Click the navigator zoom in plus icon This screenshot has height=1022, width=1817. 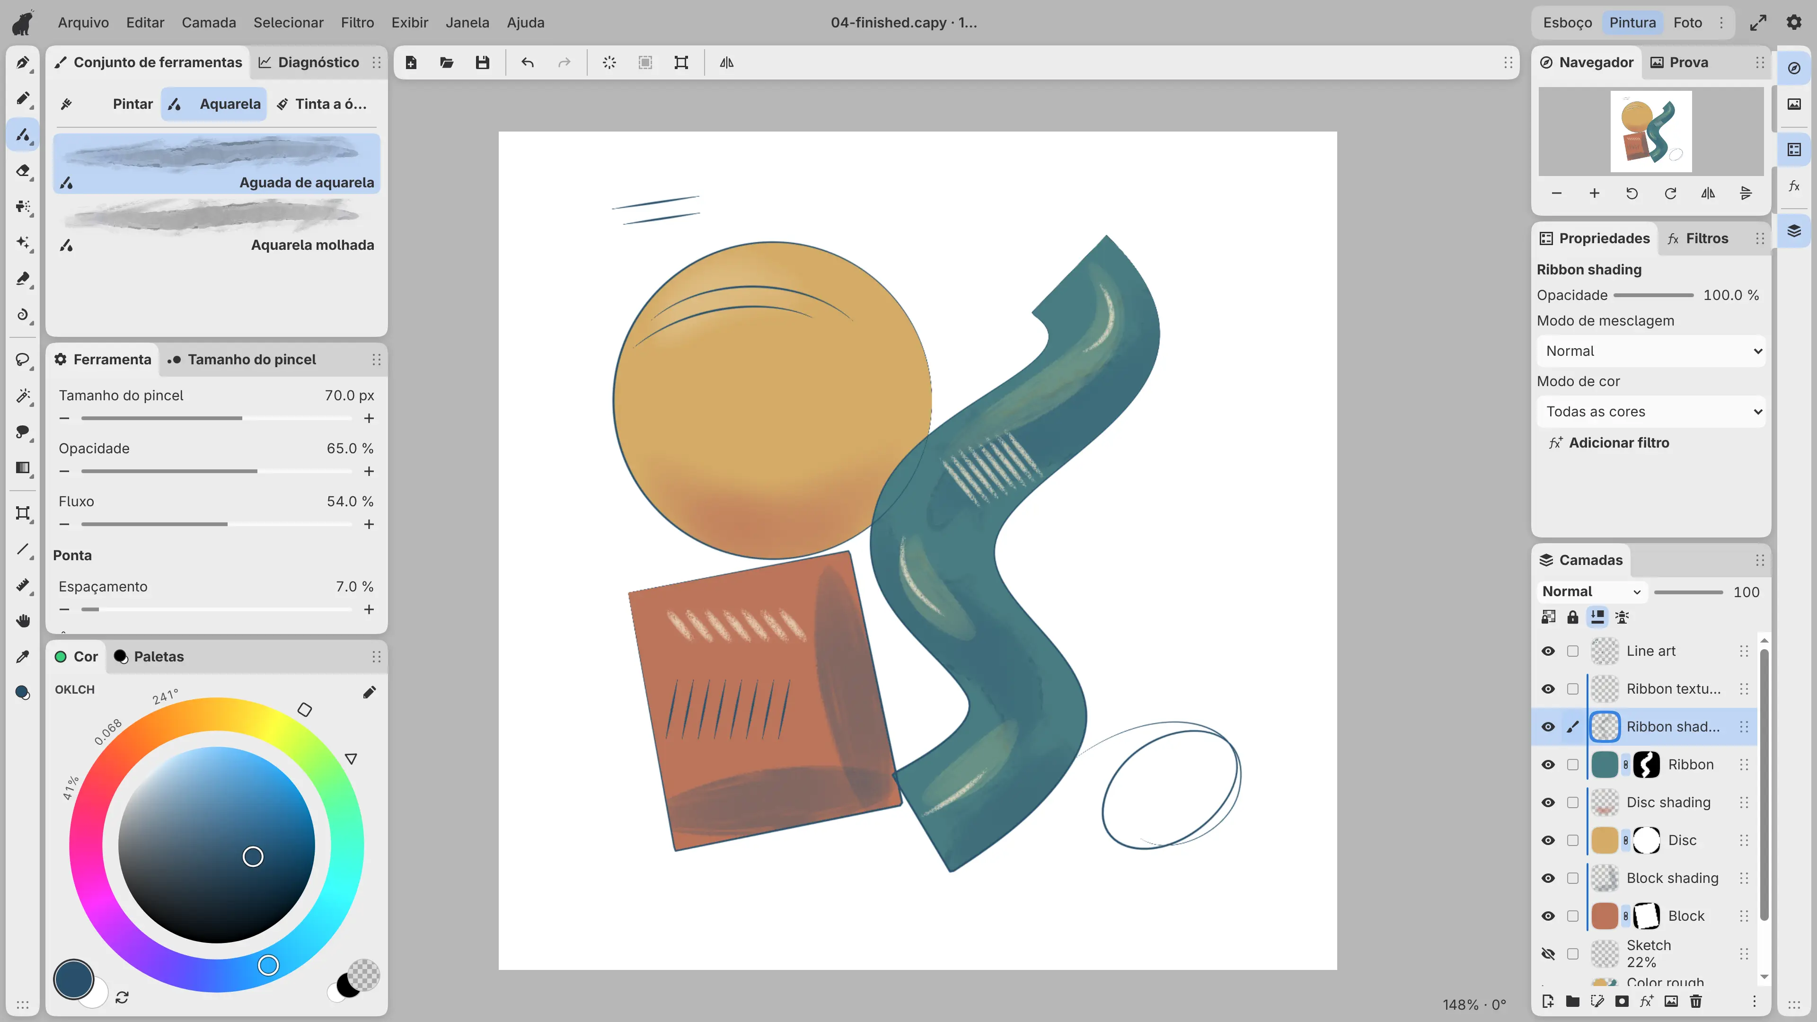click(1594, 193)
